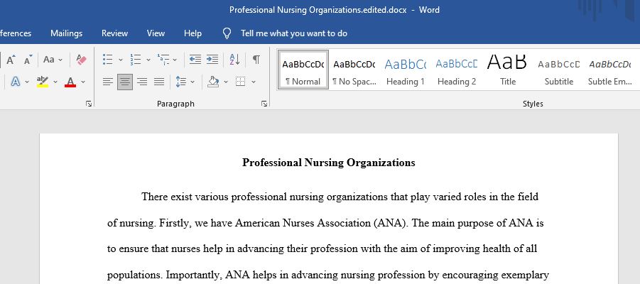Click the word Importantly in the document
Viewport: 640px width, 284px height.
(192, 275)
